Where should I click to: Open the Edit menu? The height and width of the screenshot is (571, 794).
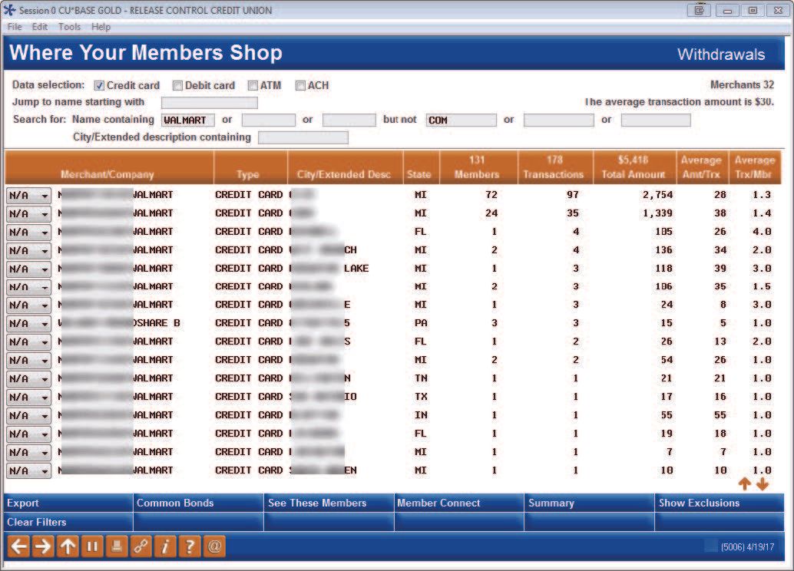tap(39, 27)
